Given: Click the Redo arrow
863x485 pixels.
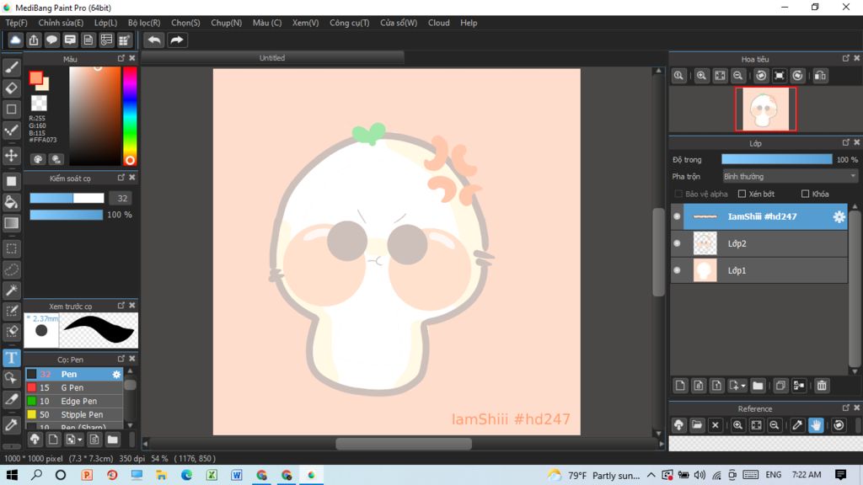Looking at the screenshot, I should point(177,40).
